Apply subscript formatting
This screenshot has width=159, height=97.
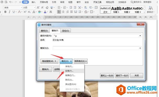click(x=29, y=12)
